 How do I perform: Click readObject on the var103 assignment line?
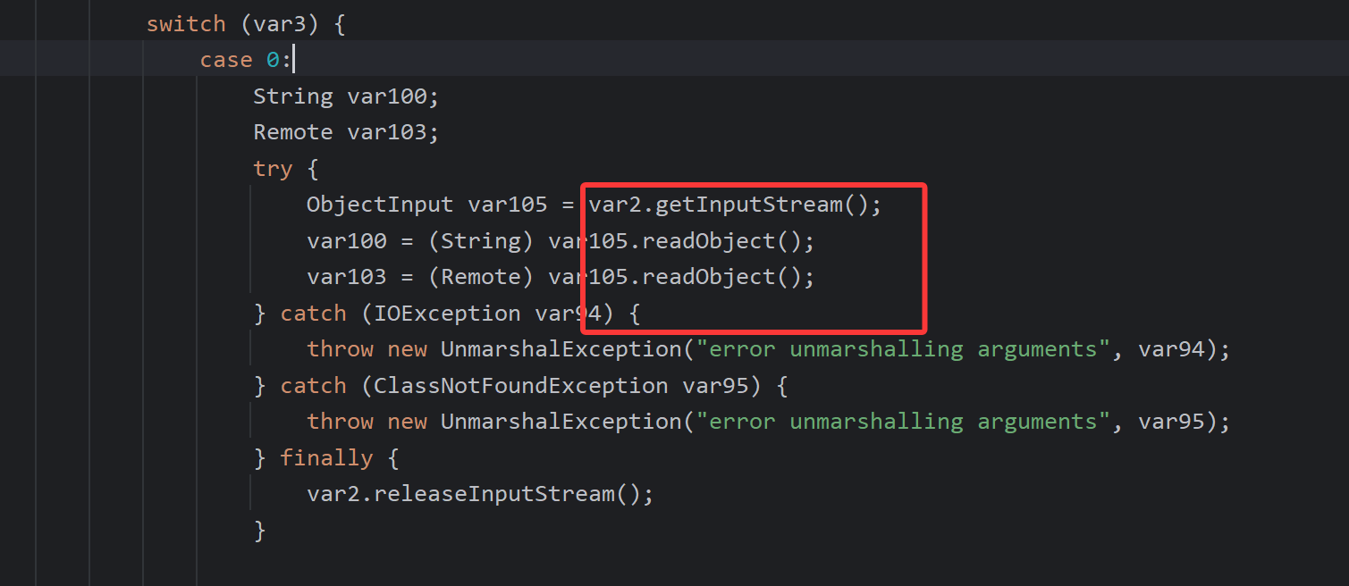click(709, 277)
